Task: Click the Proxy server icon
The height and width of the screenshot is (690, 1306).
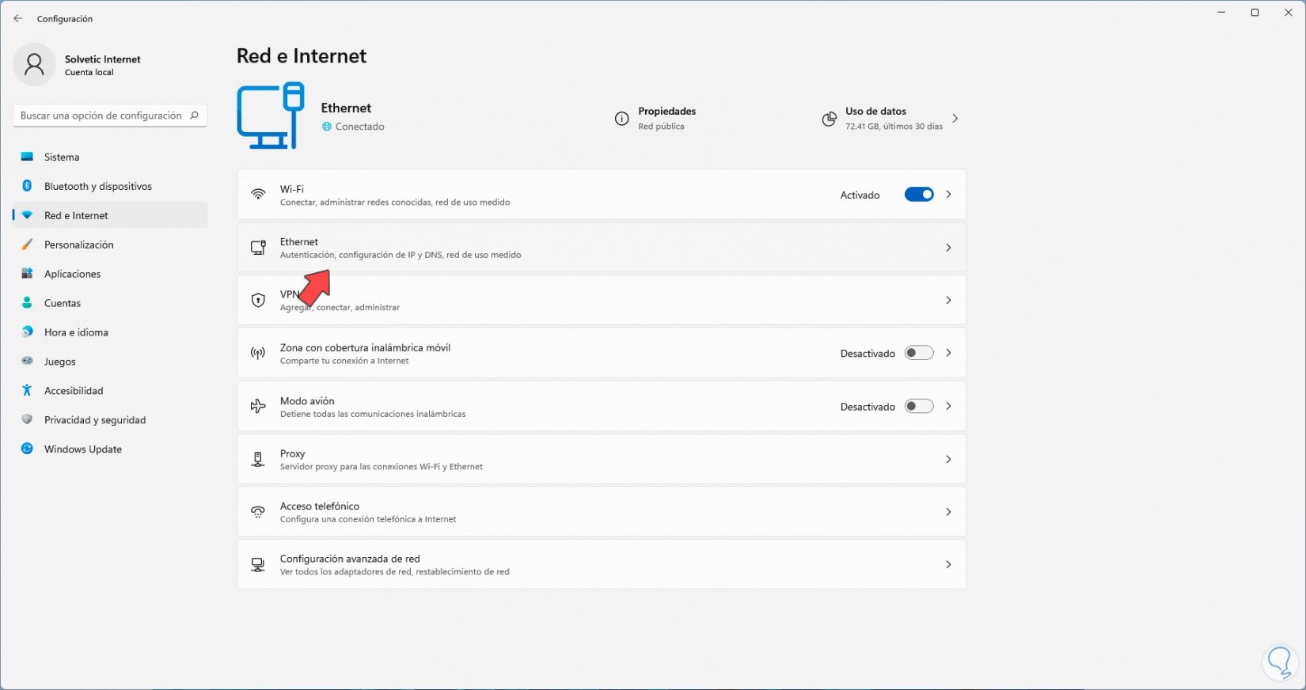Action: [258, 459]
